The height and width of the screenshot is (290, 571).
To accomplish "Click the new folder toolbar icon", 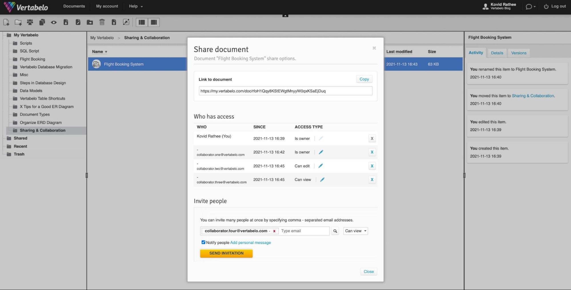I will tap(18, 22).
